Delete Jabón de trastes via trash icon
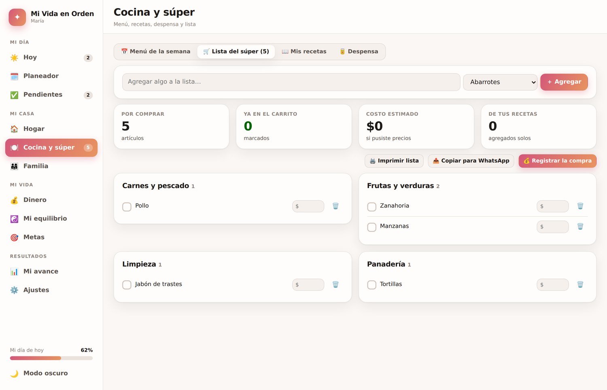 pos(335,285)
